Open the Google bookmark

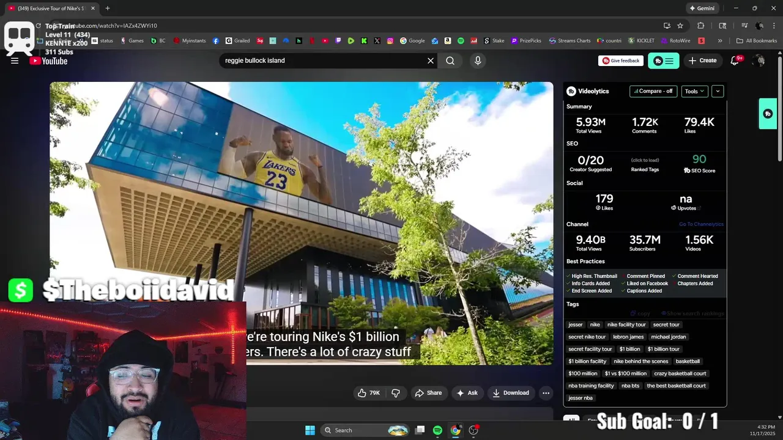click(413, 41)
